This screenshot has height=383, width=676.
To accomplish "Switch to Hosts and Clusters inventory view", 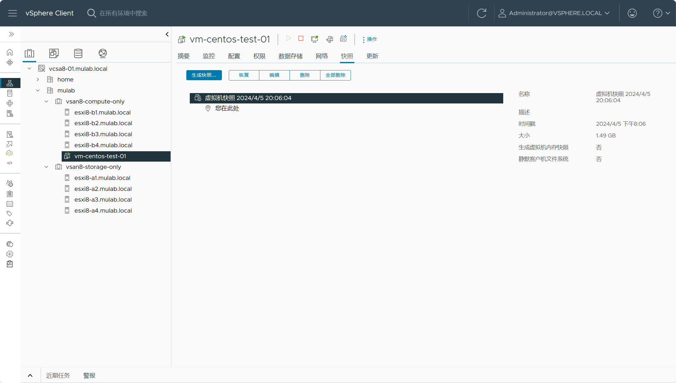I will [29, 53].
